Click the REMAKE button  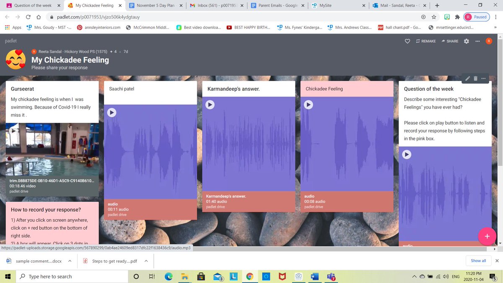click(x=425, y=41)
